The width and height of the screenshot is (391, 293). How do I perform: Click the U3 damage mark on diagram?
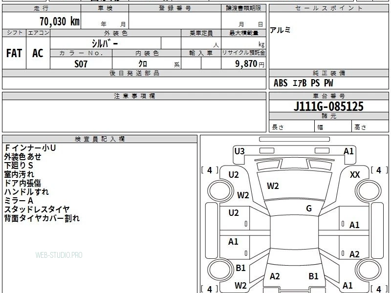pyautogui.click(x=239, y=151)
